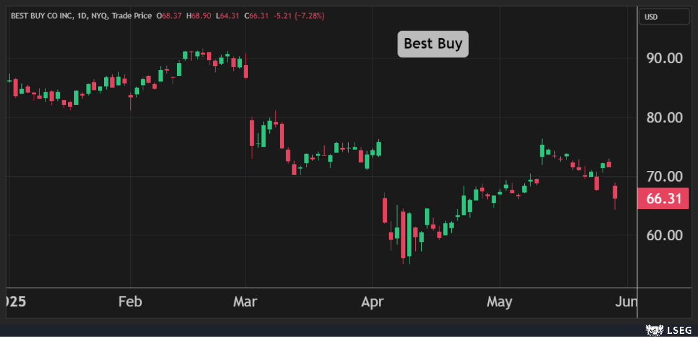The width and height of the screenshot is (698, 337).
Task: Click the 90.00 price axis label
Action: coord(663,59)
